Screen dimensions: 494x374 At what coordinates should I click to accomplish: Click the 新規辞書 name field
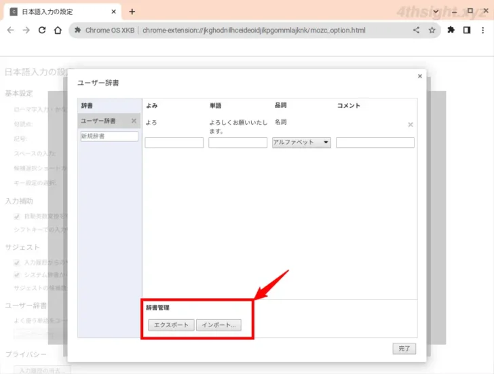click(x=109, y=136)
